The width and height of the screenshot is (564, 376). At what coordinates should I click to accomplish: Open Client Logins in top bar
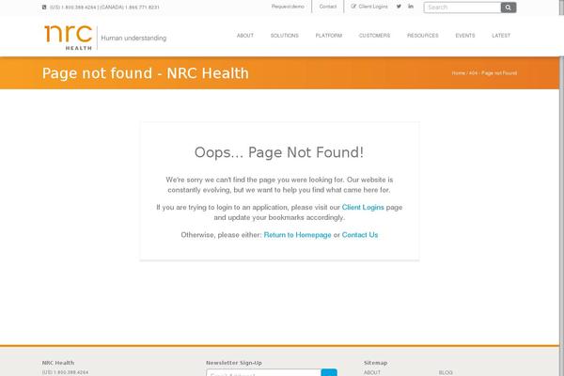(x=373, y=7)
